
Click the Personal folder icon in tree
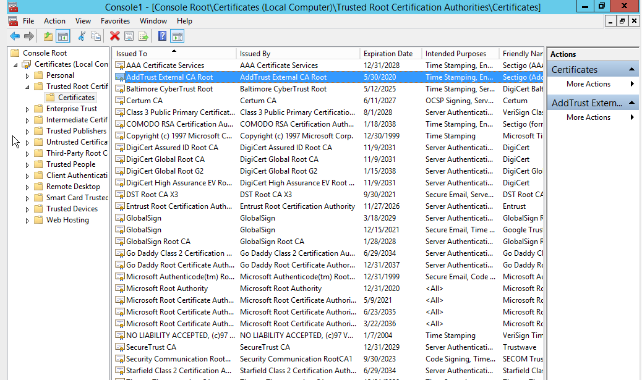pyautogui.click(x=38, y=75)
